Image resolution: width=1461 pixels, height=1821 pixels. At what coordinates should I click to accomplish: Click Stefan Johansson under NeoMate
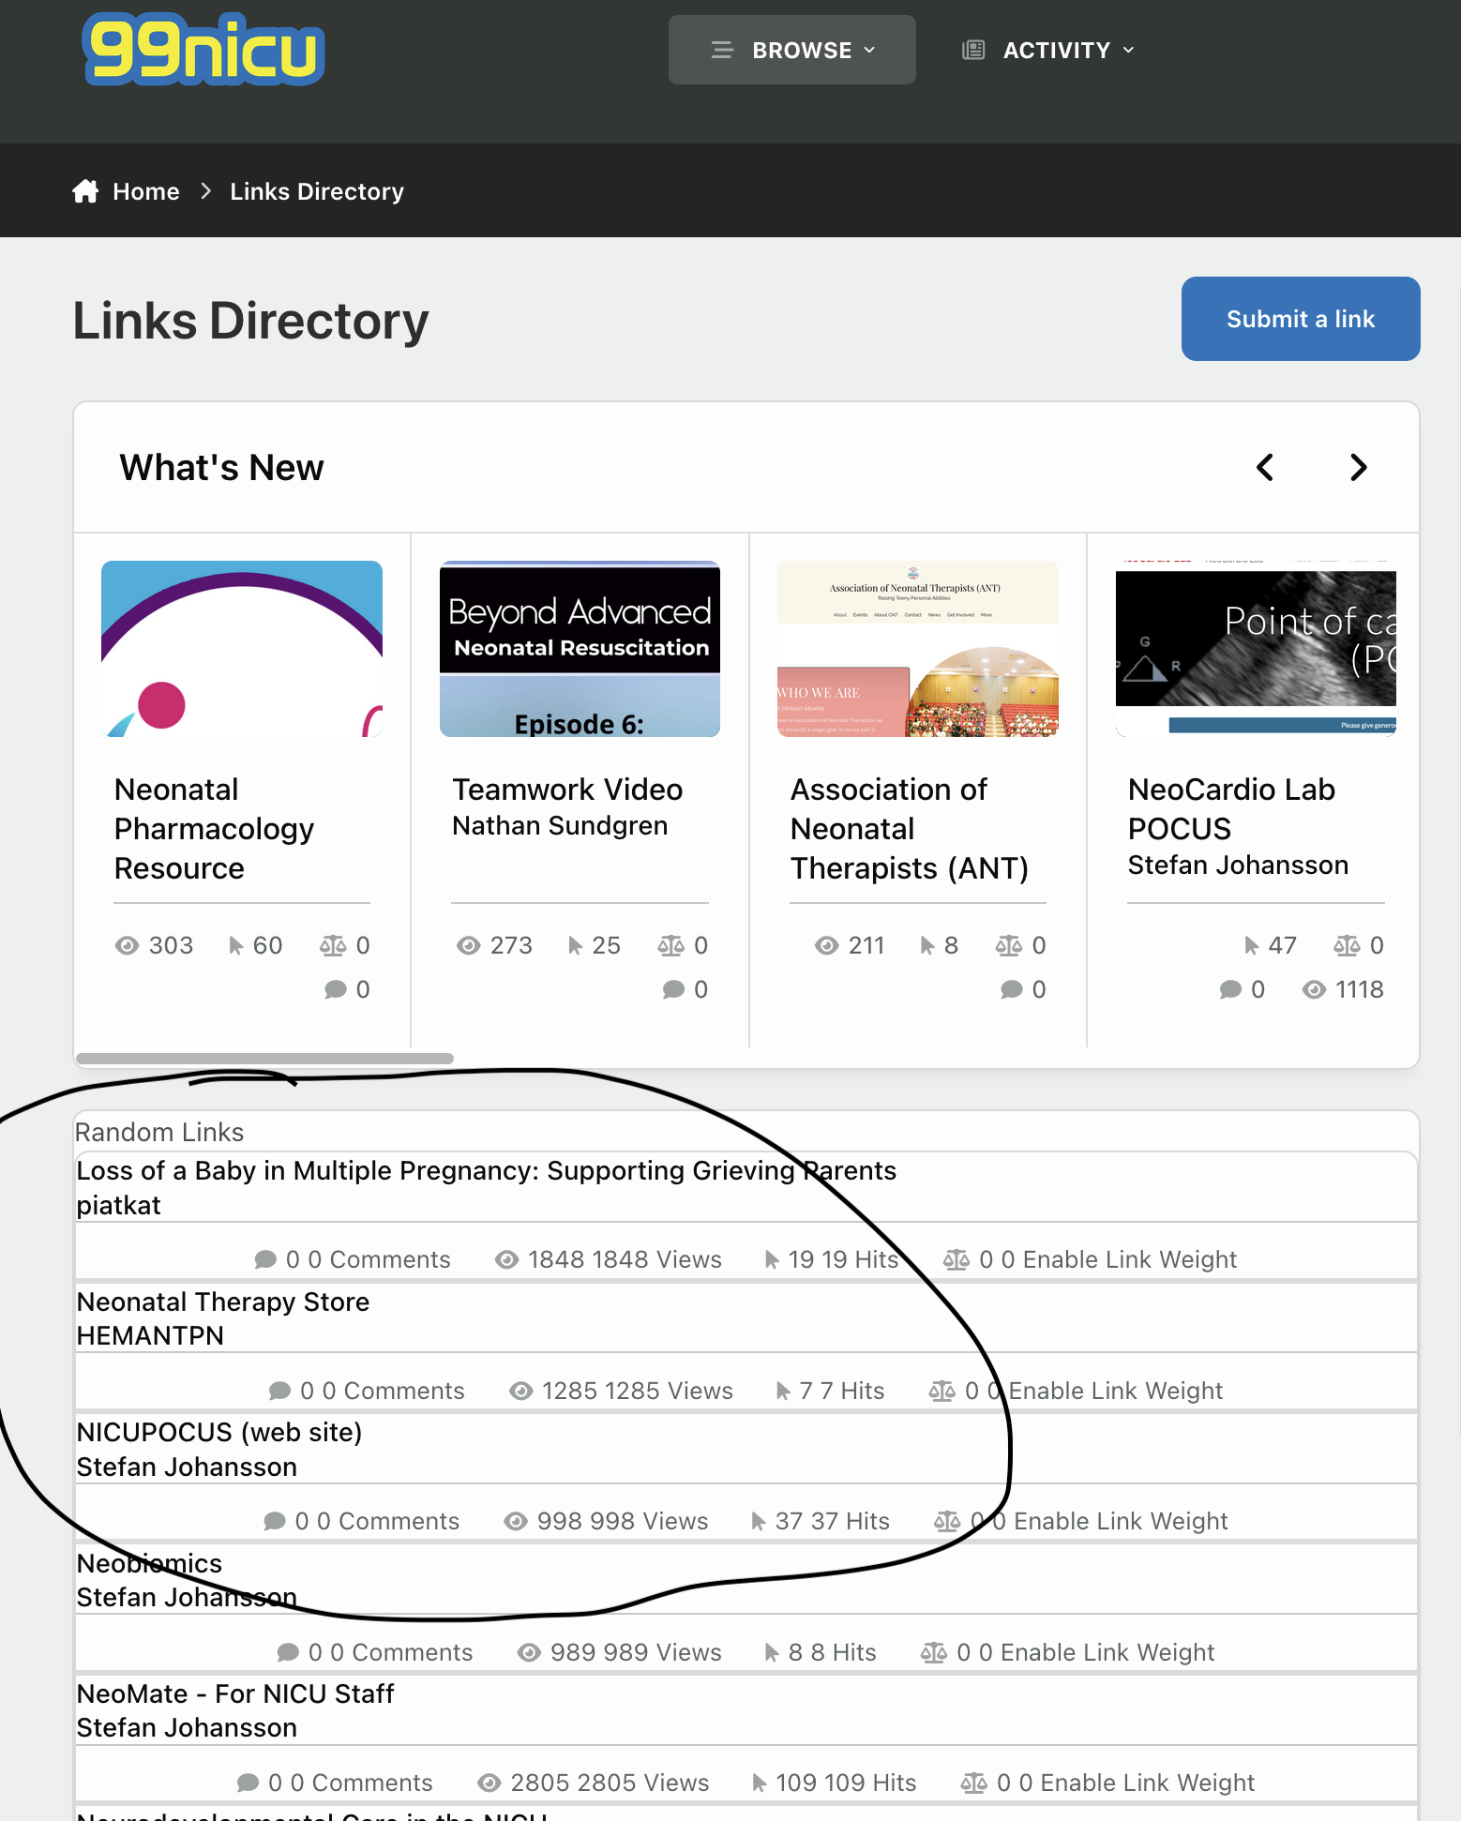pos(187,1728)
